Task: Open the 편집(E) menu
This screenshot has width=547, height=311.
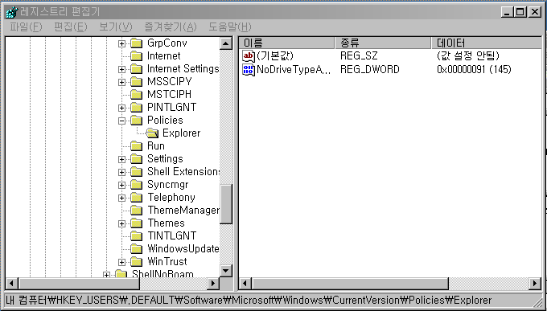Action: tap(71, 27)
